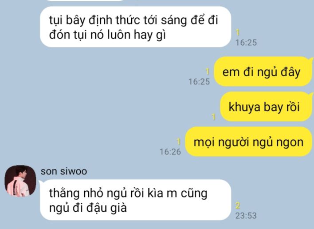Open son siwoo's profile picture
Image resolution: width=314 pixels, height=229 pixels.
tap(20, 181)
